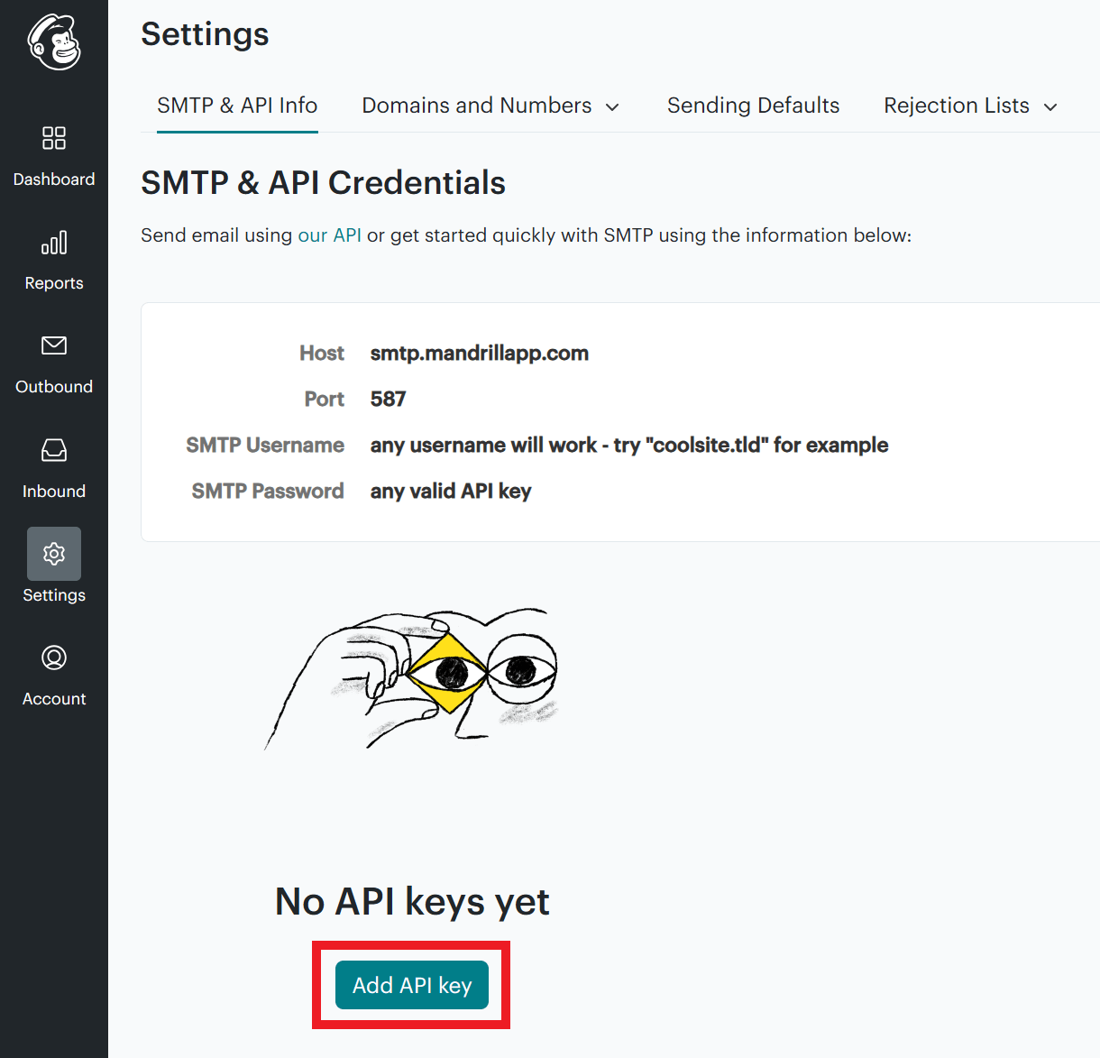Open the Outbound envelope icon

point(54,345)
